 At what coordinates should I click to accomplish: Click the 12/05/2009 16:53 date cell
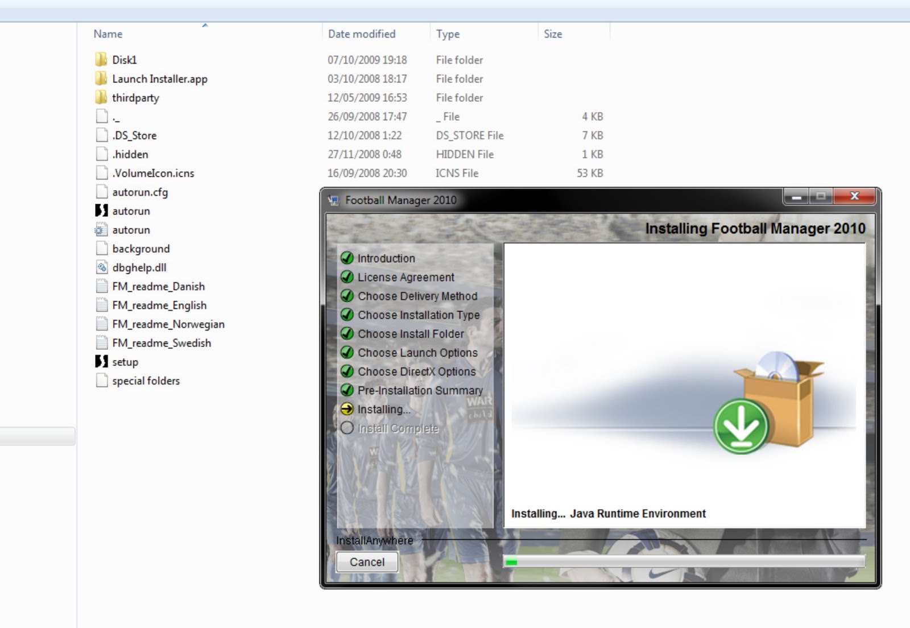pos(367,97)
